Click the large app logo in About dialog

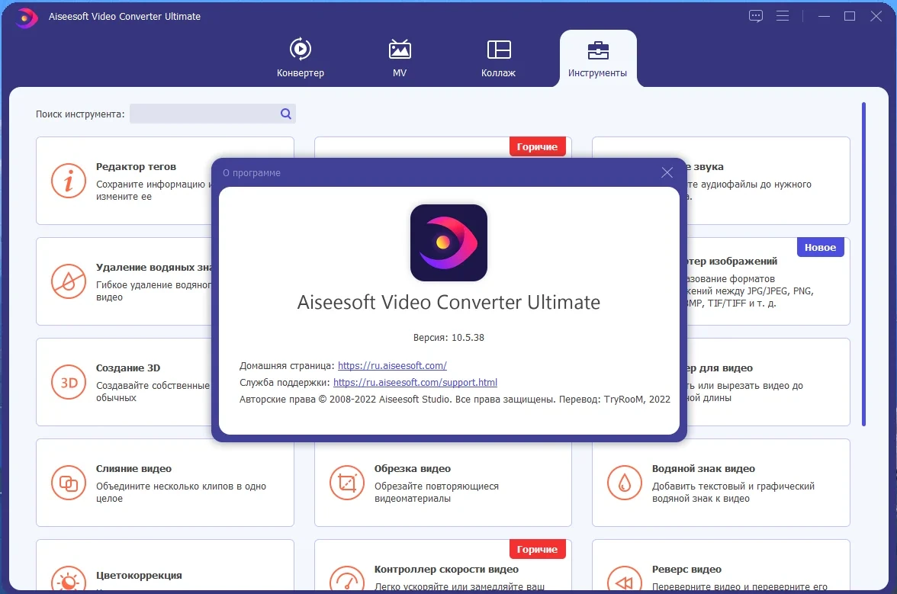[x=448, y=242]
